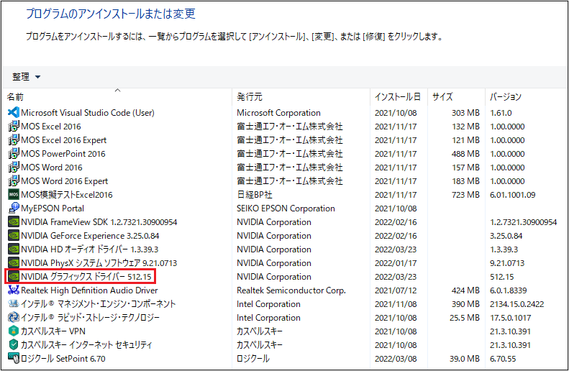Screen dimensions: 569x371
Task: Select the MOS Excel 2016 Expert entry
Action: tap(64, 140)
